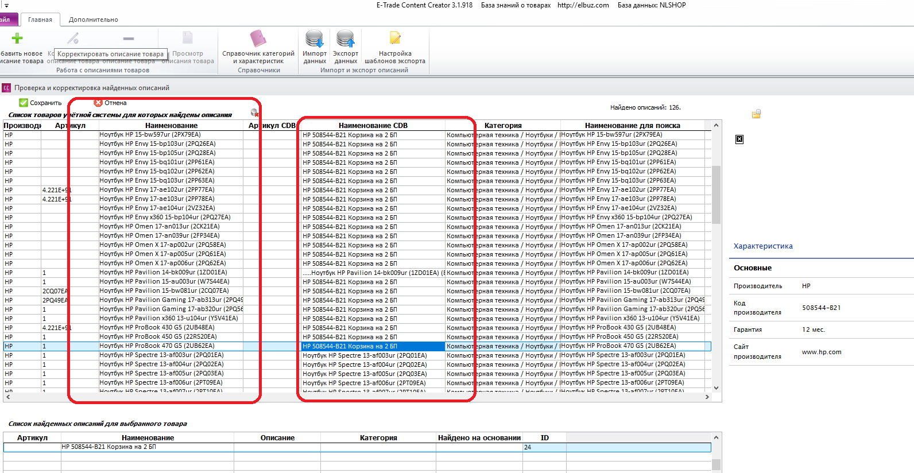This screenshot has height=473, width=914.
Task: Click the Наименование CDB column header
Action: pos(373,125)
